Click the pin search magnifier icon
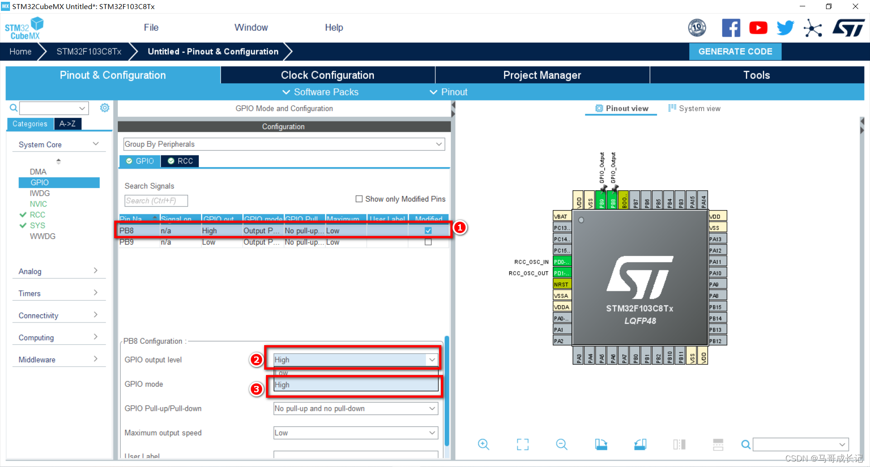 pos(745,444)
